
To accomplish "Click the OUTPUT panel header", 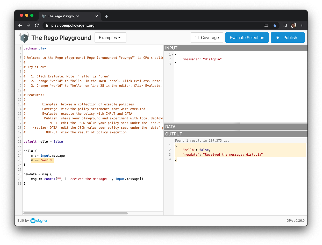I will 236,134.
